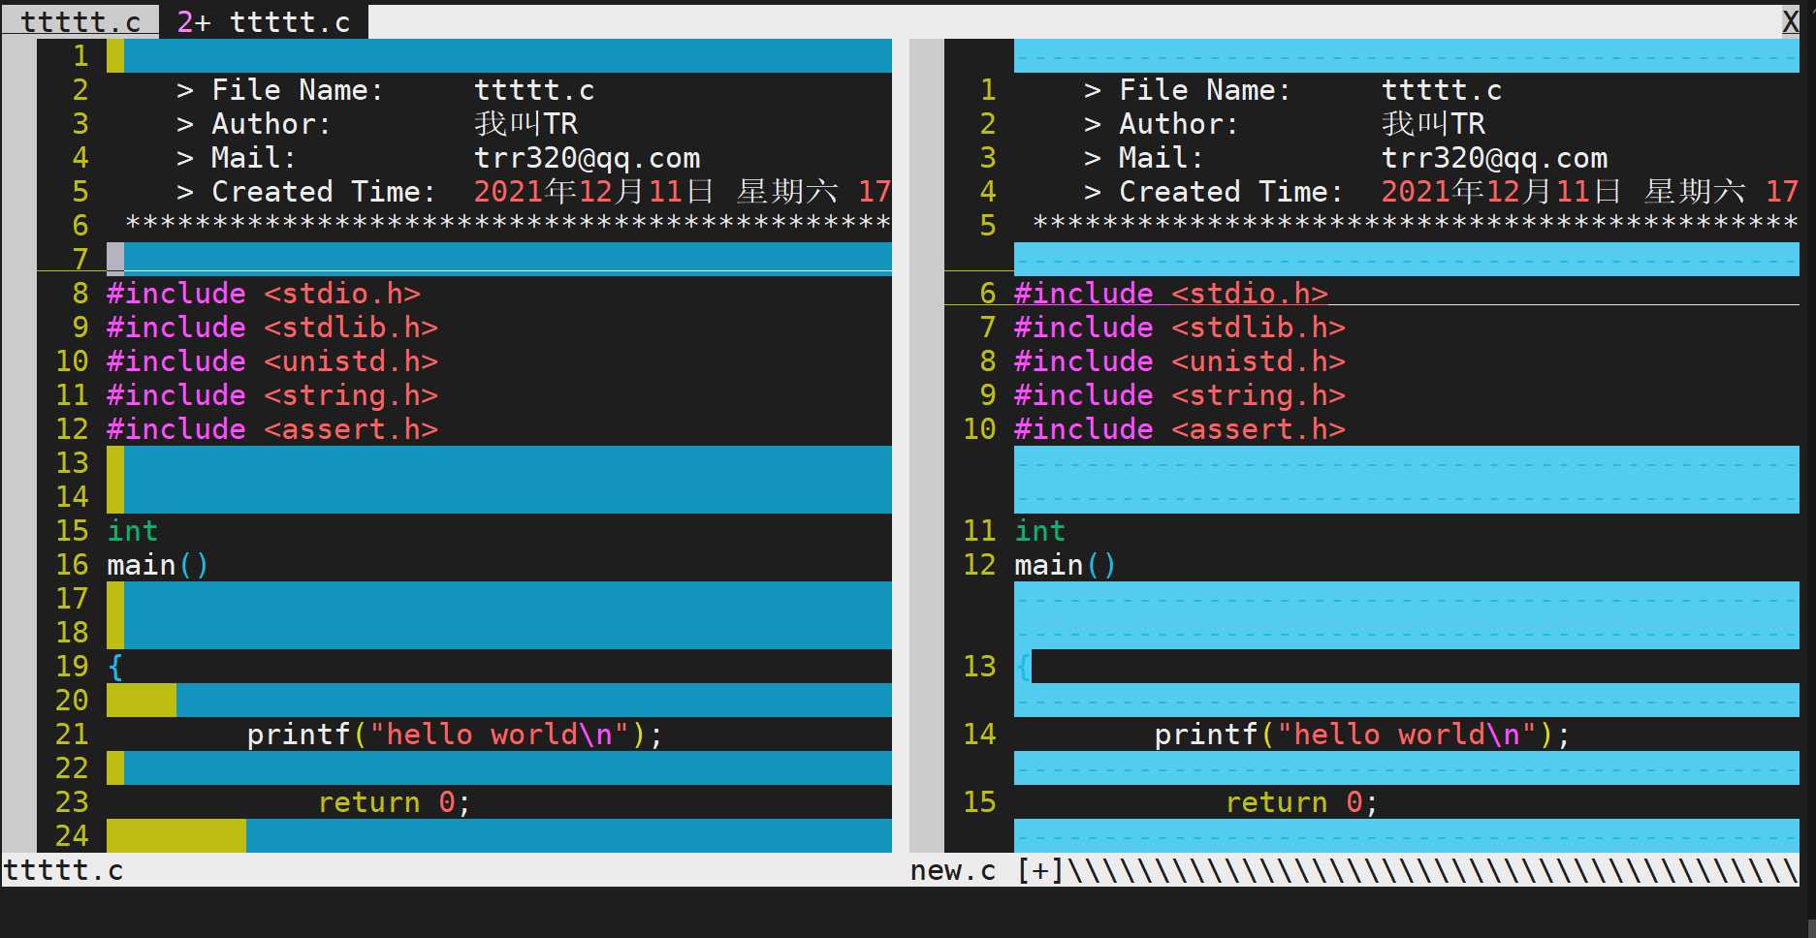1816x938 pixels.
Task: Click '我叫TR' author name left pane
Action: coord(526,124)
